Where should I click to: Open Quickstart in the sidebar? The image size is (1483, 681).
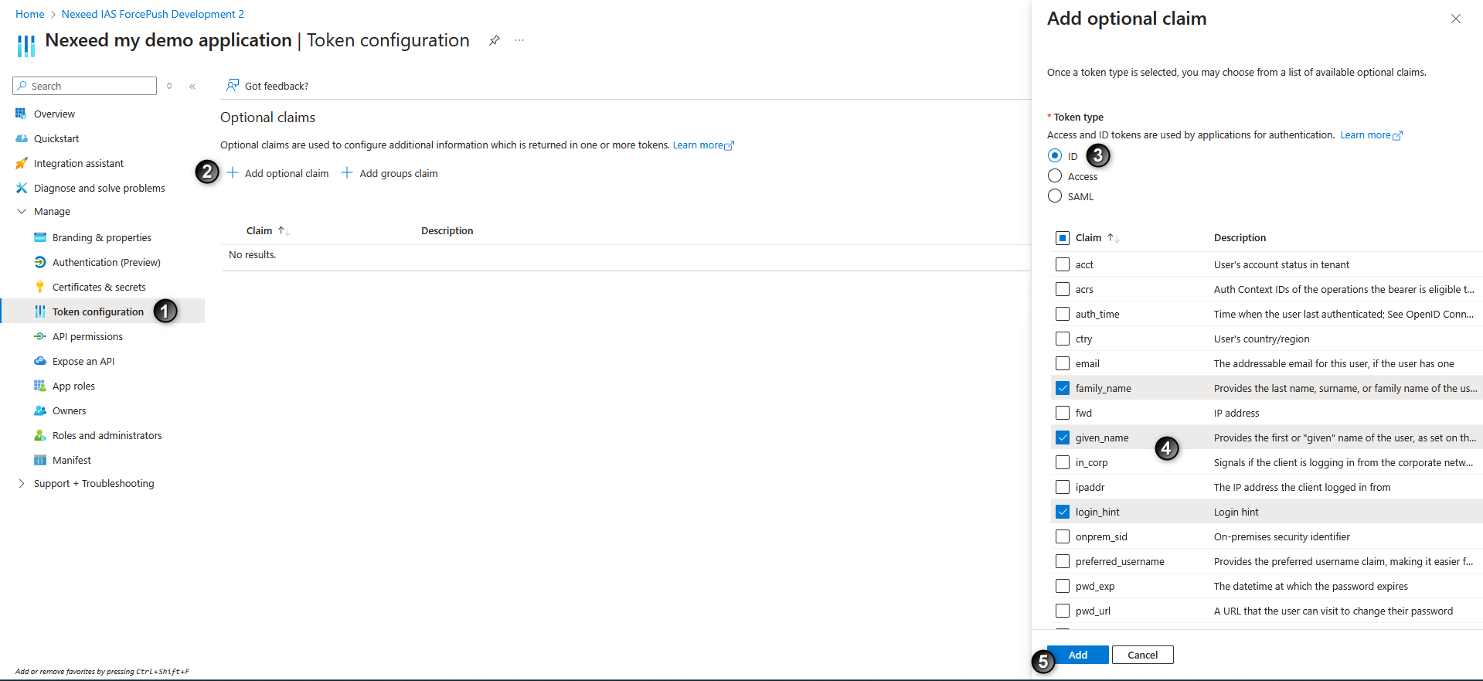point(56,138)
